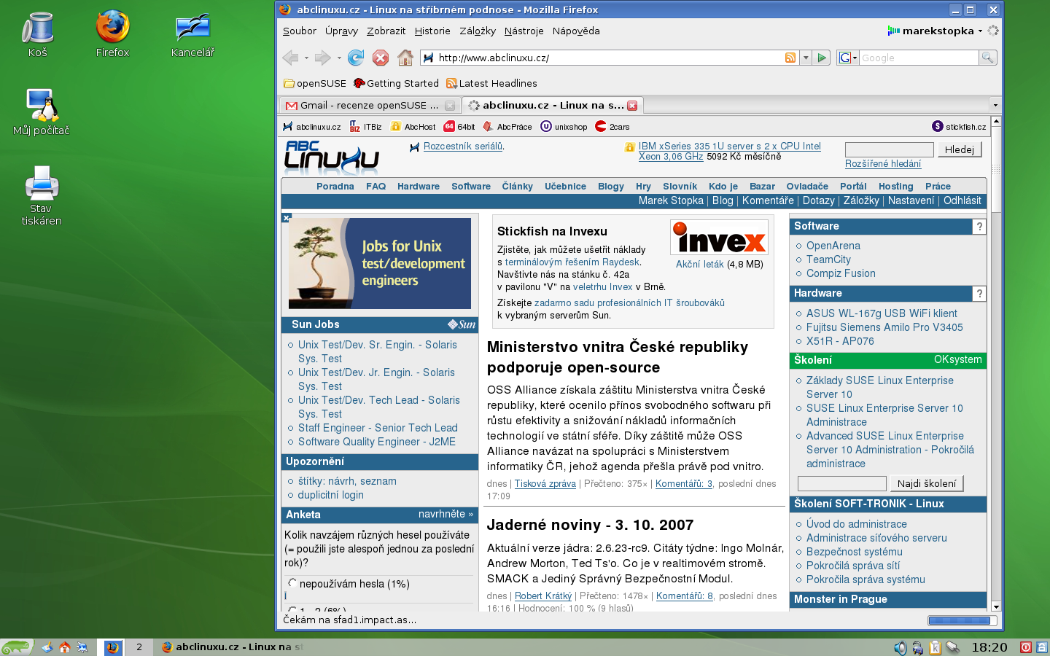
Task: Select the 'nepoužívám hesla (1%)' radio option
Action: [292, 583]
